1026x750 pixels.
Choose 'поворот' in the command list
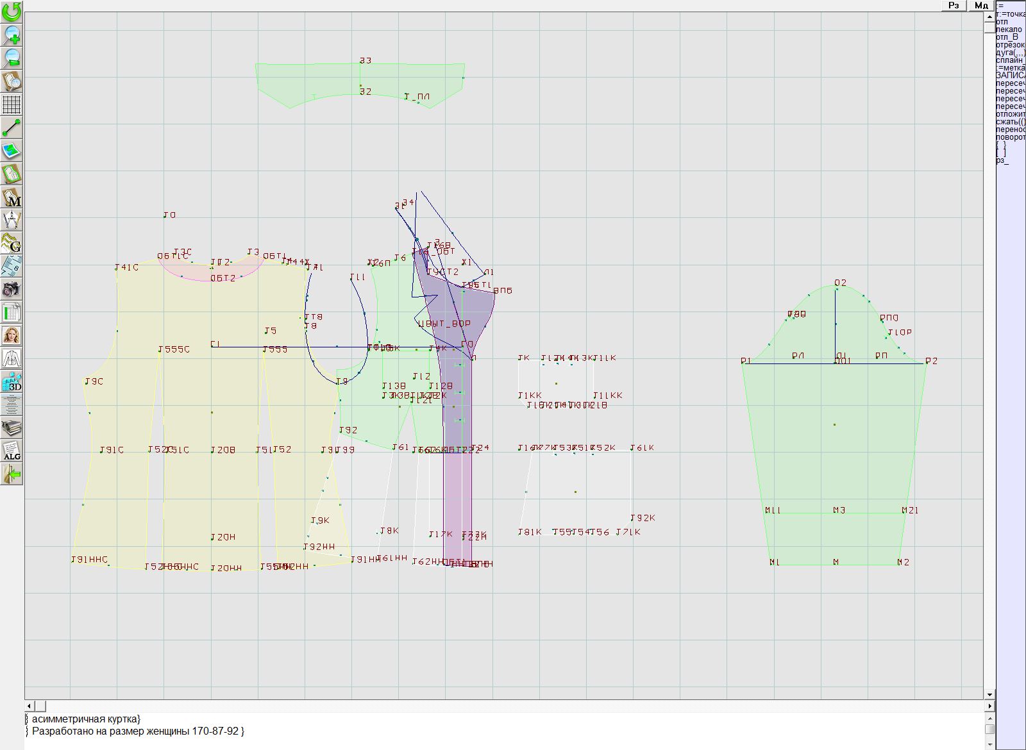1011,137
